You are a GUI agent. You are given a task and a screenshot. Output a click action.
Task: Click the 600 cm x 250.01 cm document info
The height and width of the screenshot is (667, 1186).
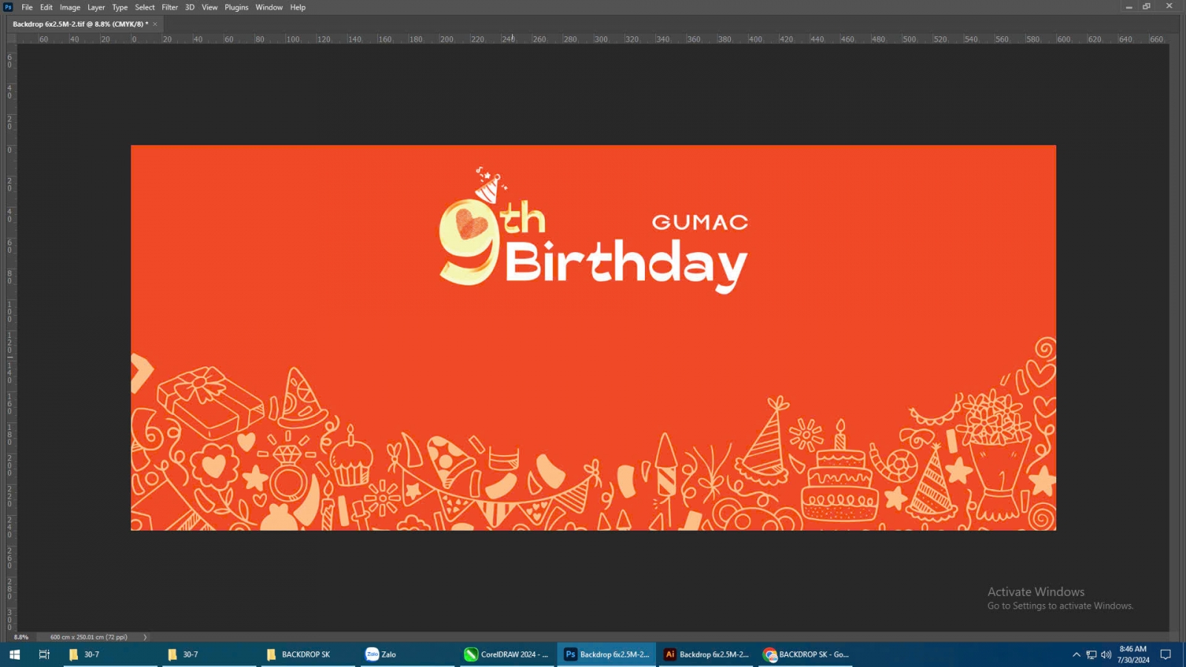point(89,637)
